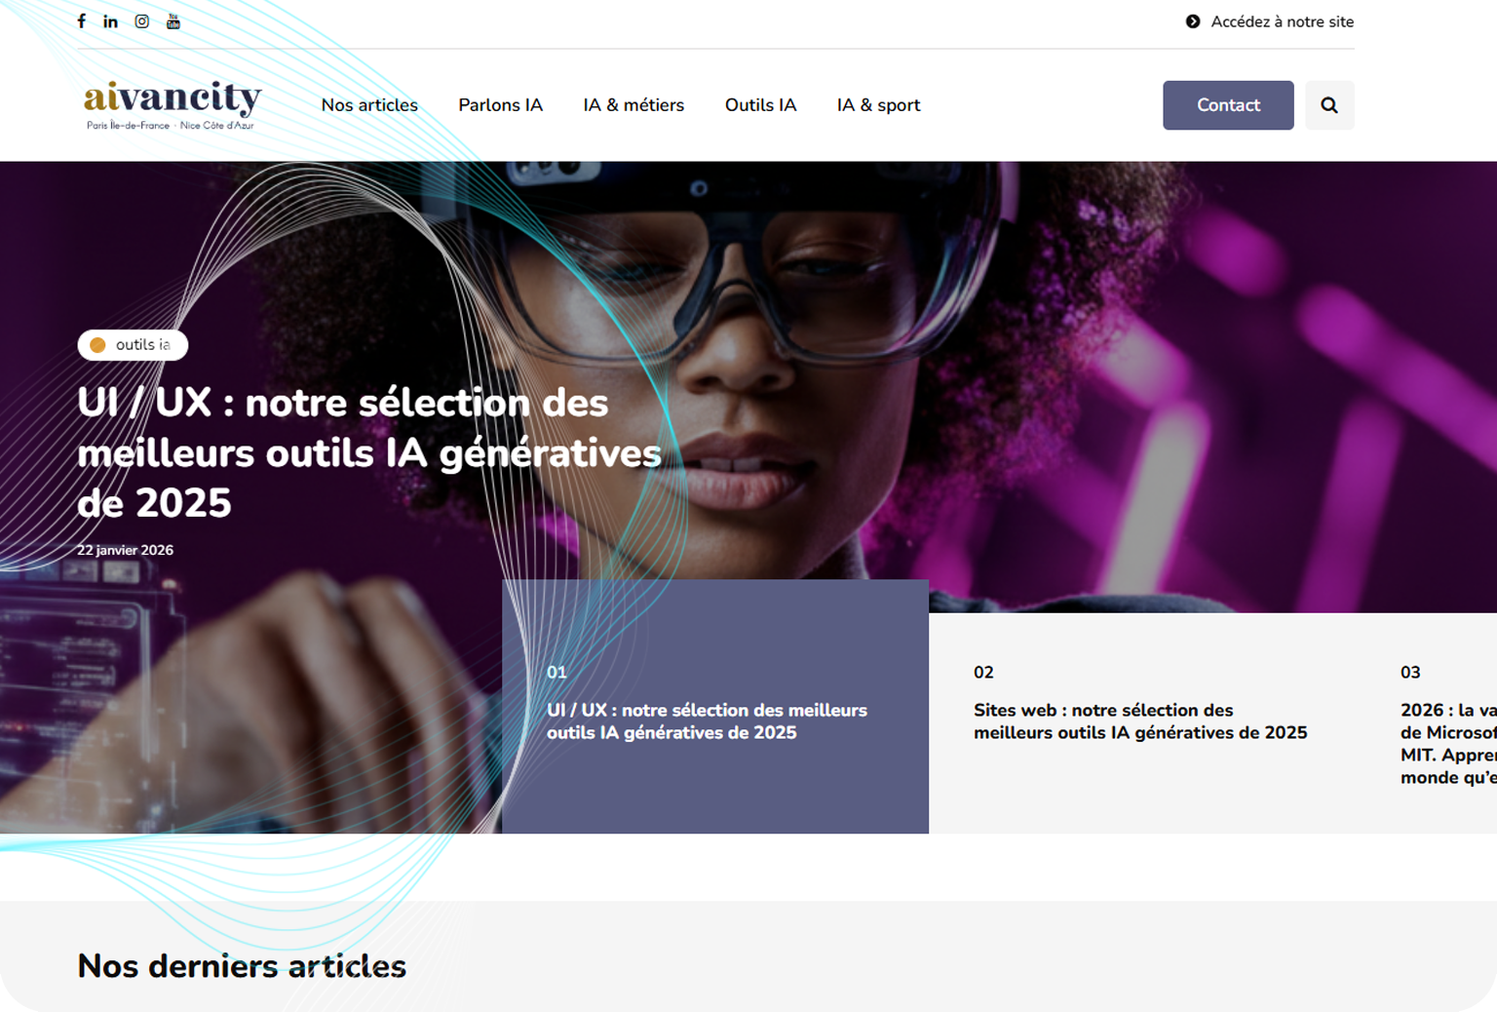Image resolution: width=1497 pixels, height=1012 pixels.
Task: Select slide 03 partially visible card
Action: coord(1447,723)
